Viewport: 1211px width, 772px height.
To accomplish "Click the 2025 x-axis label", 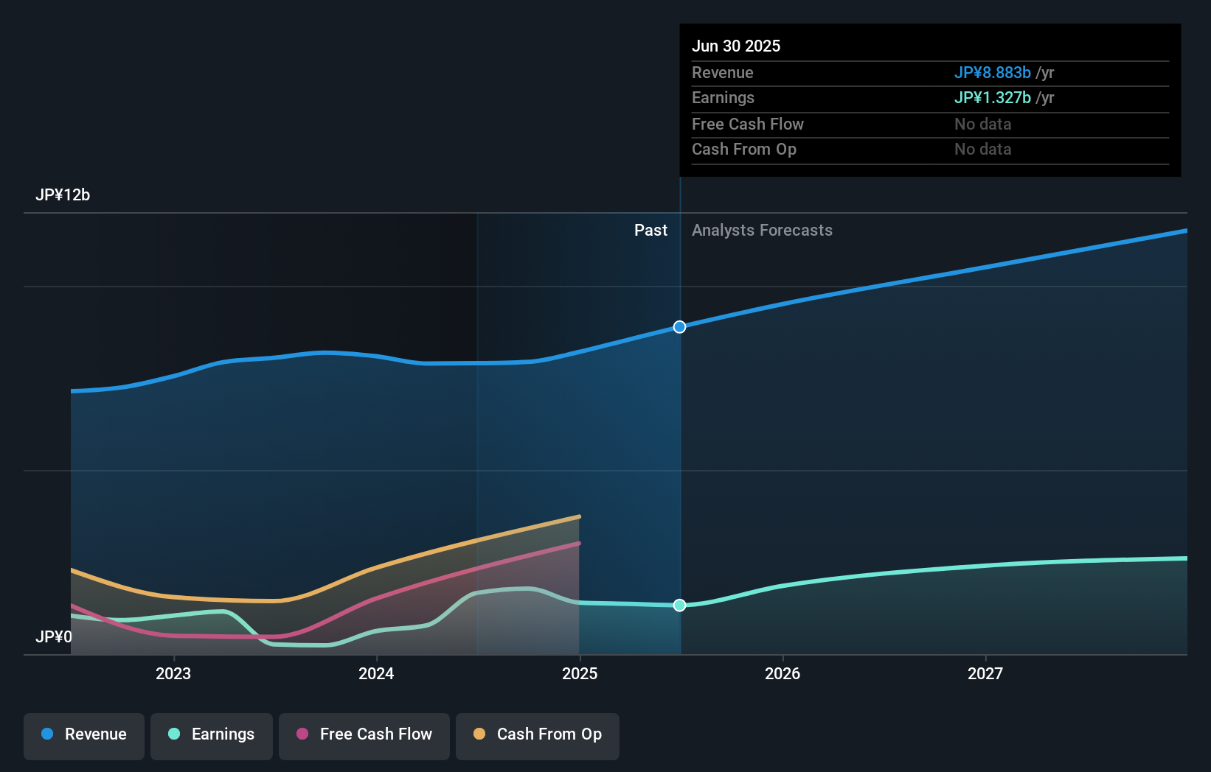I will pos(580,673).
